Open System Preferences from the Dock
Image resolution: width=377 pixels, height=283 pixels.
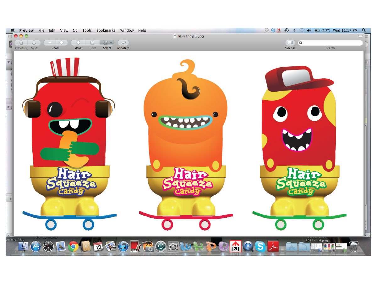173,247
